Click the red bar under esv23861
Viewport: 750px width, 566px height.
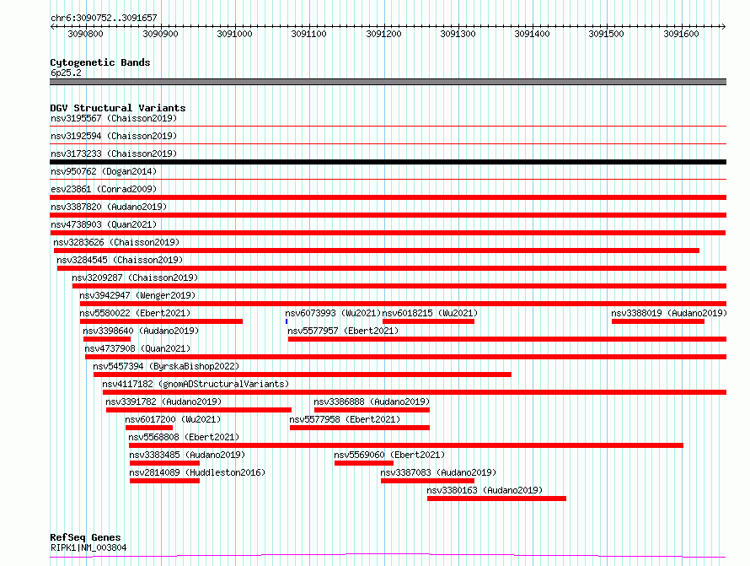pos(388,197)
